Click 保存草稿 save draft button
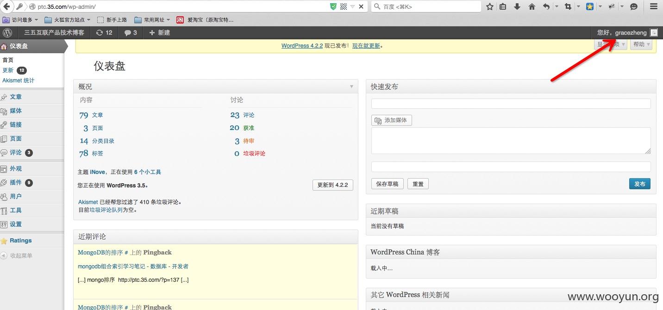The width and height of the screenshot is (663, 310). click(387, 184)
